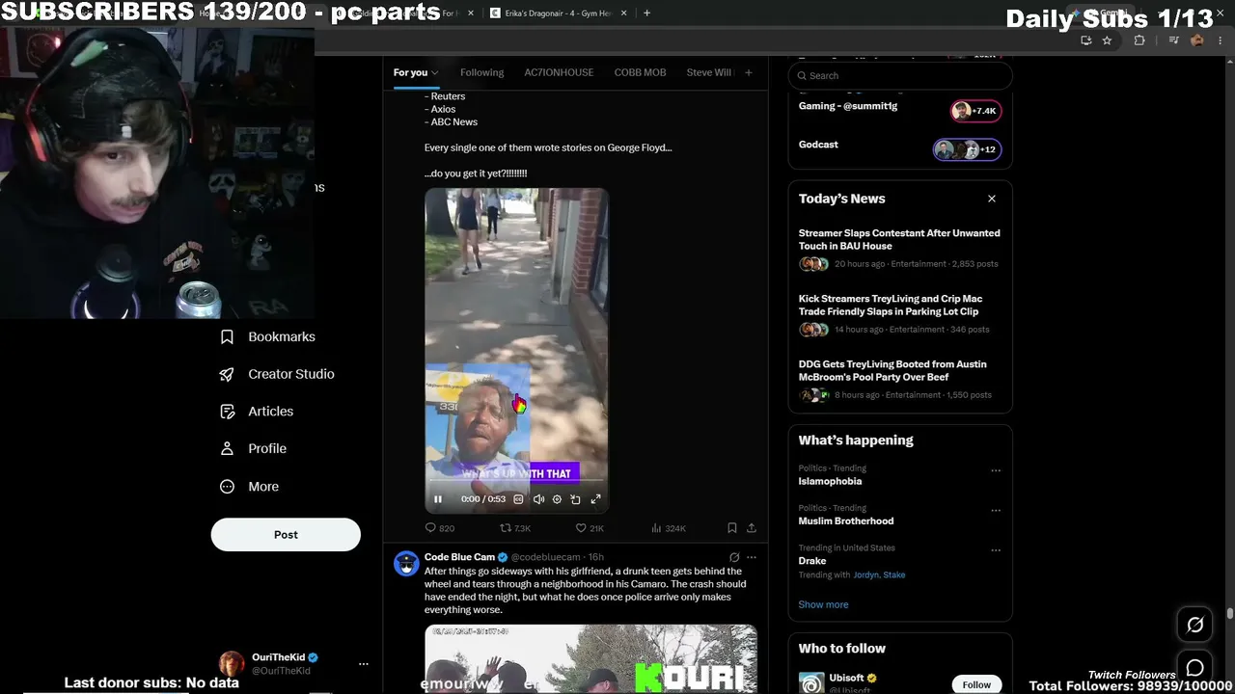Open Chrome extensions puzzle icon
Screen dimensions: 1235x694
[x=1139, y=40]
